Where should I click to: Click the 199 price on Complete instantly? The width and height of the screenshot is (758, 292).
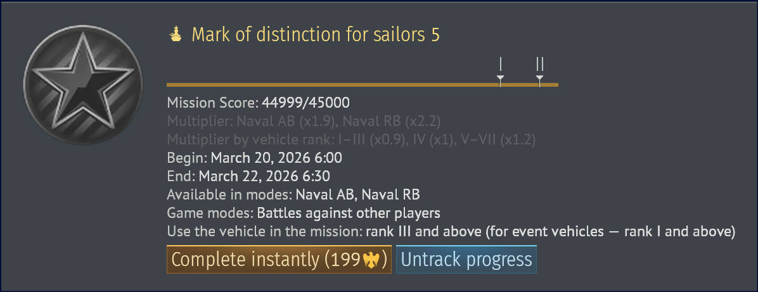click(348, 260)
